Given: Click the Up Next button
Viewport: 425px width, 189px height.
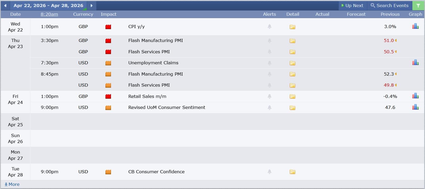Looking at the screenshot, I should (352, 6).
